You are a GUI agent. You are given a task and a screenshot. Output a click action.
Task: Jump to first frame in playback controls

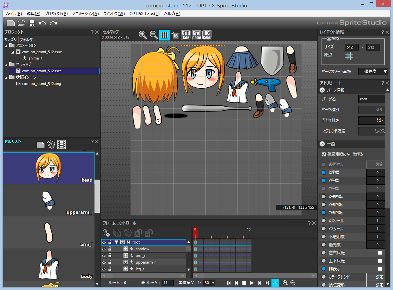pyautogui.click(x=229, y=283)
